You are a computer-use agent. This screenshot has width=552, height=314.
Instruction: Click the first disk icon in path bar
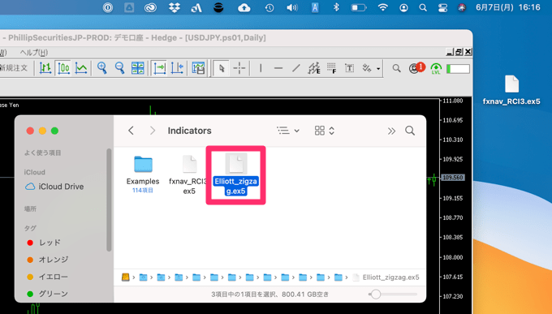click(125, 277)
